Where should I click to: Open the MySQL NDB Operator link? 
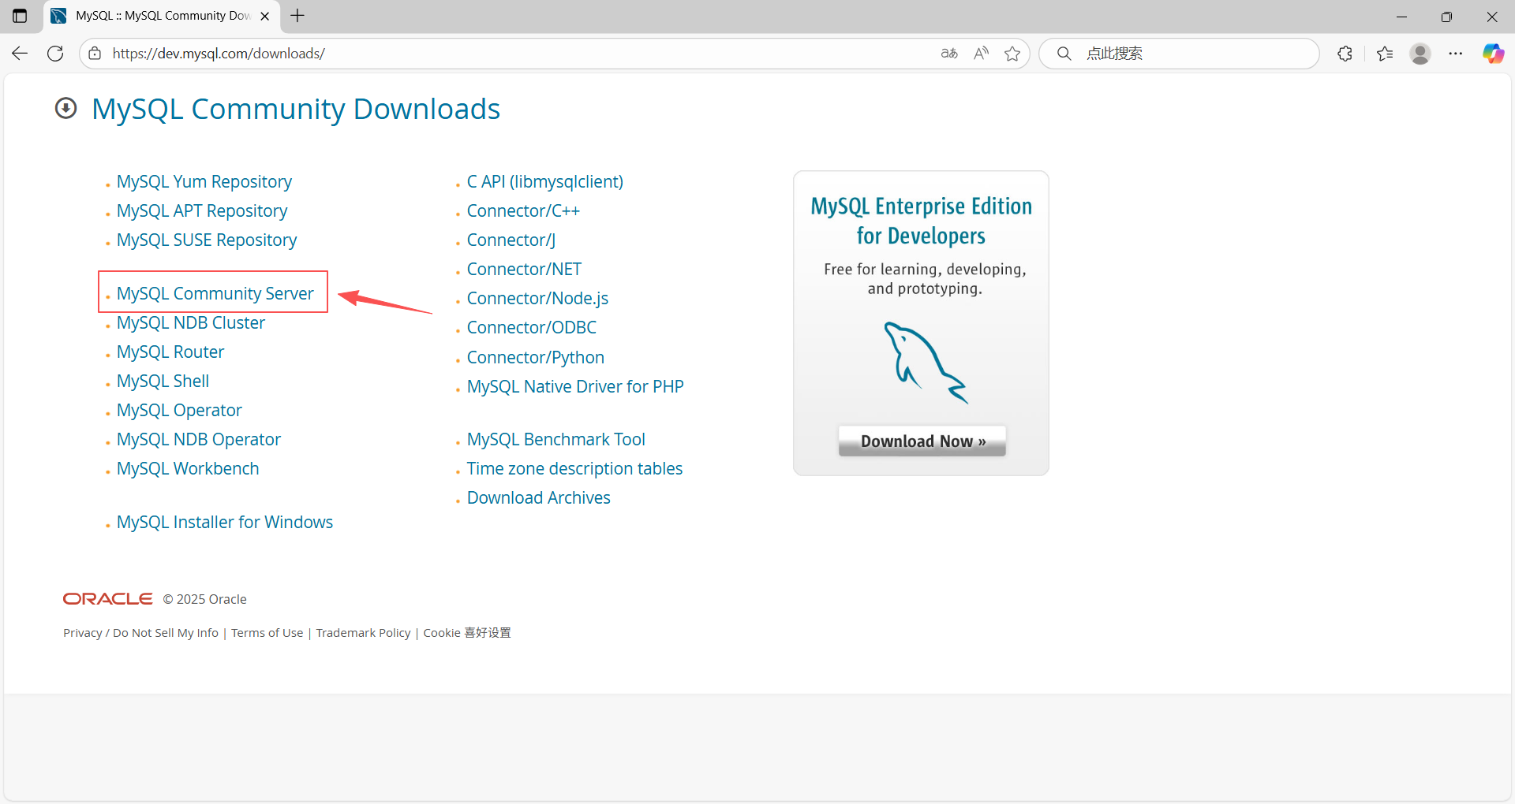click(199, 440)
